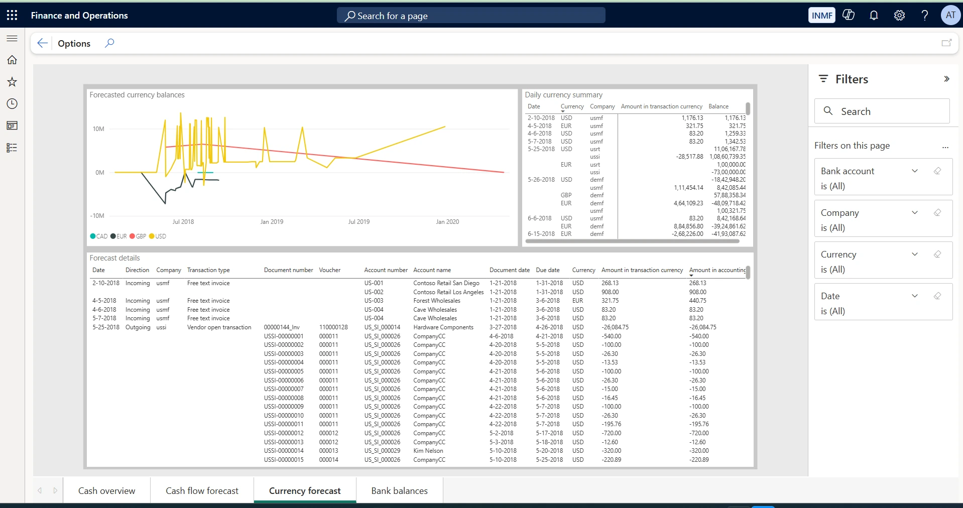The image size is (963, 508).
Task: Switch to the Bank balances tab
Action: (400, 490)
